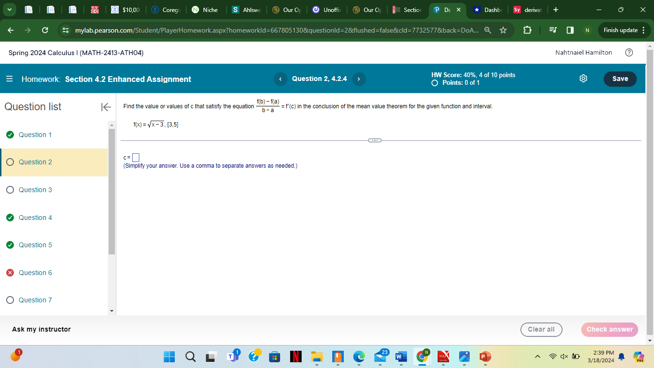Switch to the Niche browser tab
The width and height of the screenshot is (654, 368).
tap(205, 10)
